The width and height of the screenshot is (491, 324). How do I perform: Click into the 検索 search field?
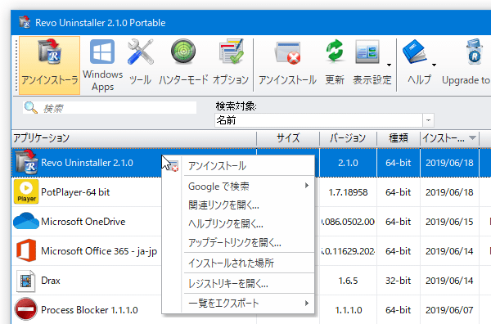tap(110, 108)
